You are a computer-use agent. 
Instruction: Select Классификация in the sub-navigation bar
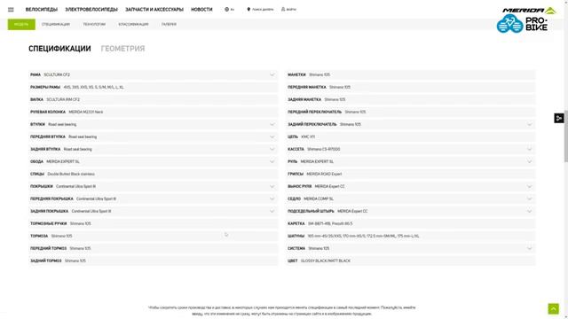[133, 24]
